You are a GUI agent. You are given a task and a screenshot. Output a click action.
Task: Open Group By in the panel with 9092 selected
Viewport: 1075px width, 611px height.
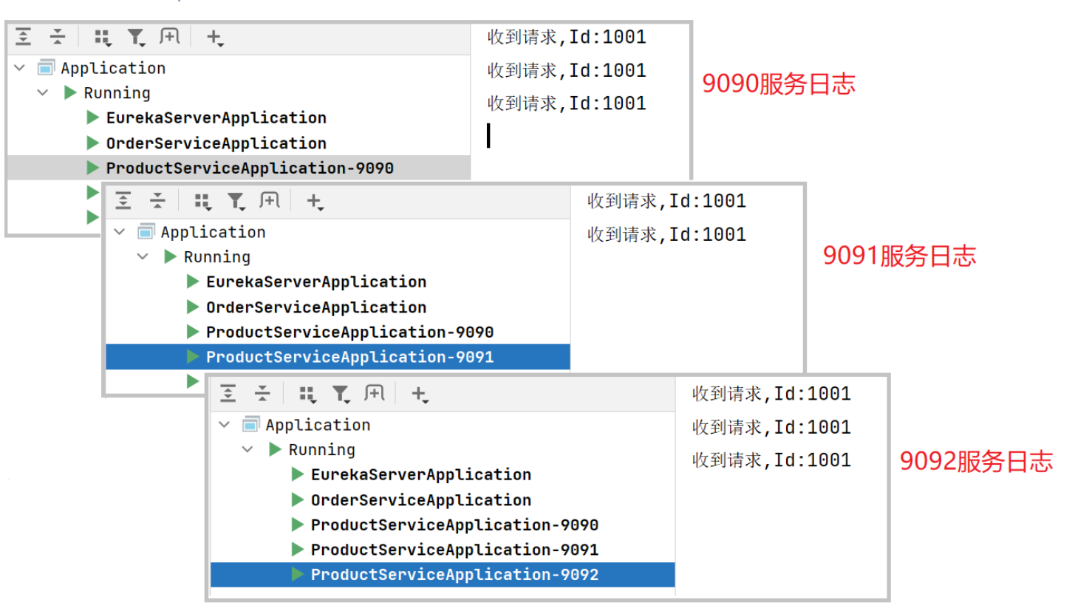[x=307, y=395]
